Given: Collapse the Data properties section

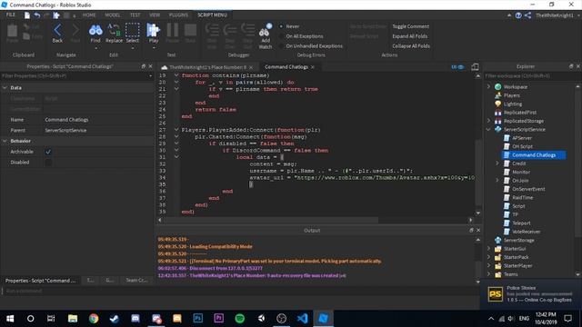Looking at the screenshot, I should point(5,88).
